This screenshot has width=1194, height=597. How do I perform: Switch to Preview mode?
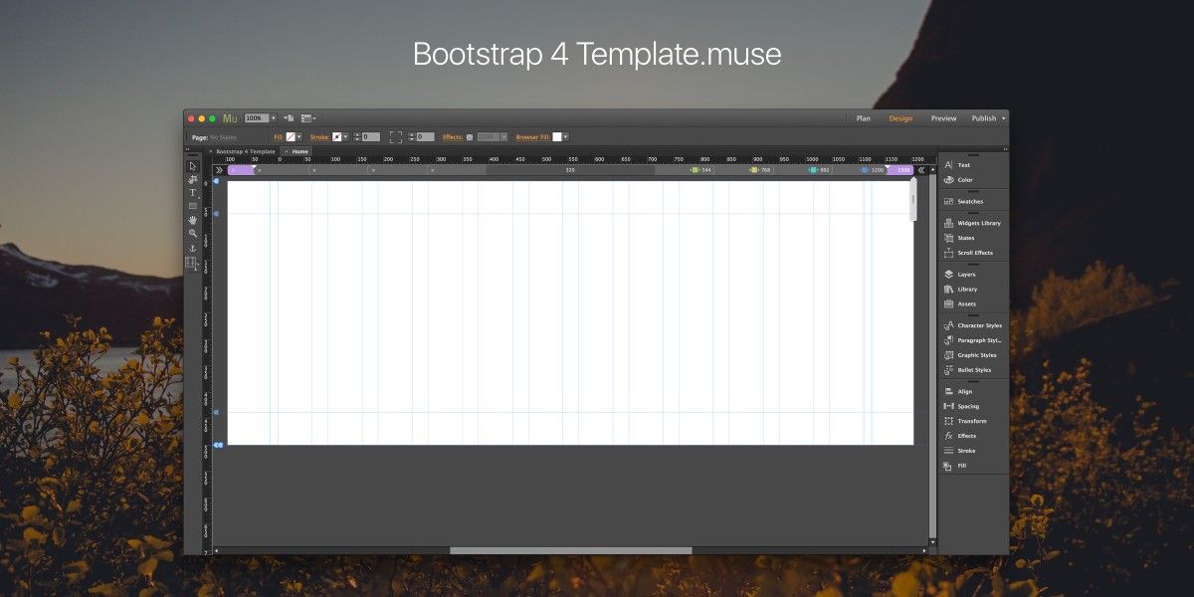point(943,118)
